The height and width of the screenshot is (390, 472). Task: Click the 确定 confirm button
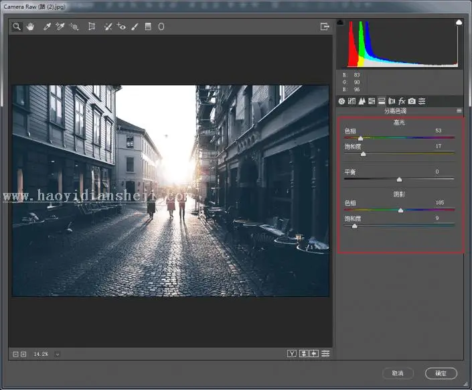pos(441,373)
